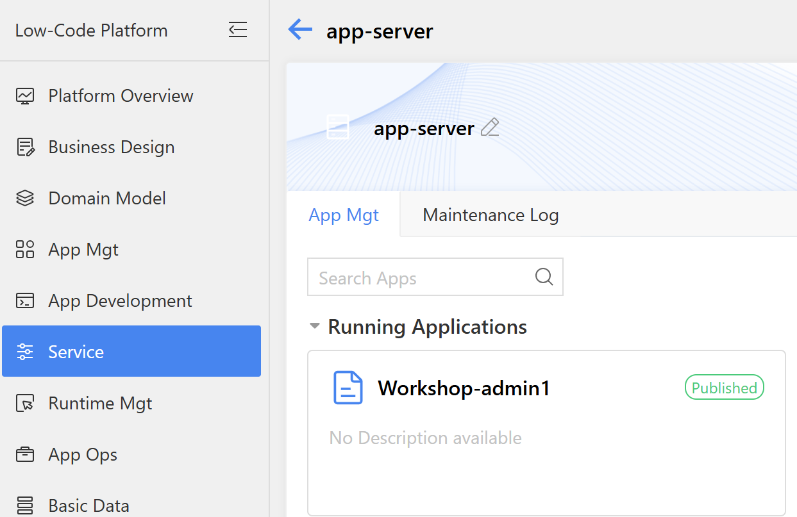Switch to the Maintenance Log tab

pos(491,215)
